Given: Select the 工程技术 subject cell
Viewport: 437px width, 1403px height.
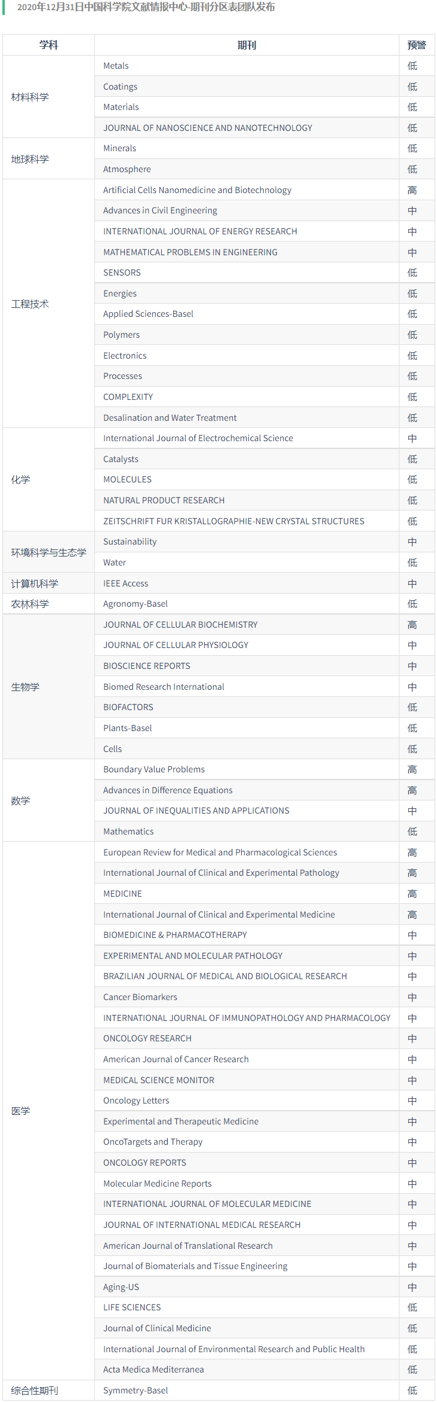Looking at the screenshot, I should [x=30, y=304].
